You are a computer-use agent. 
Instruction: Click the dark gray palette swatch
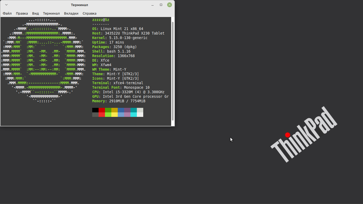pos(95,114)
